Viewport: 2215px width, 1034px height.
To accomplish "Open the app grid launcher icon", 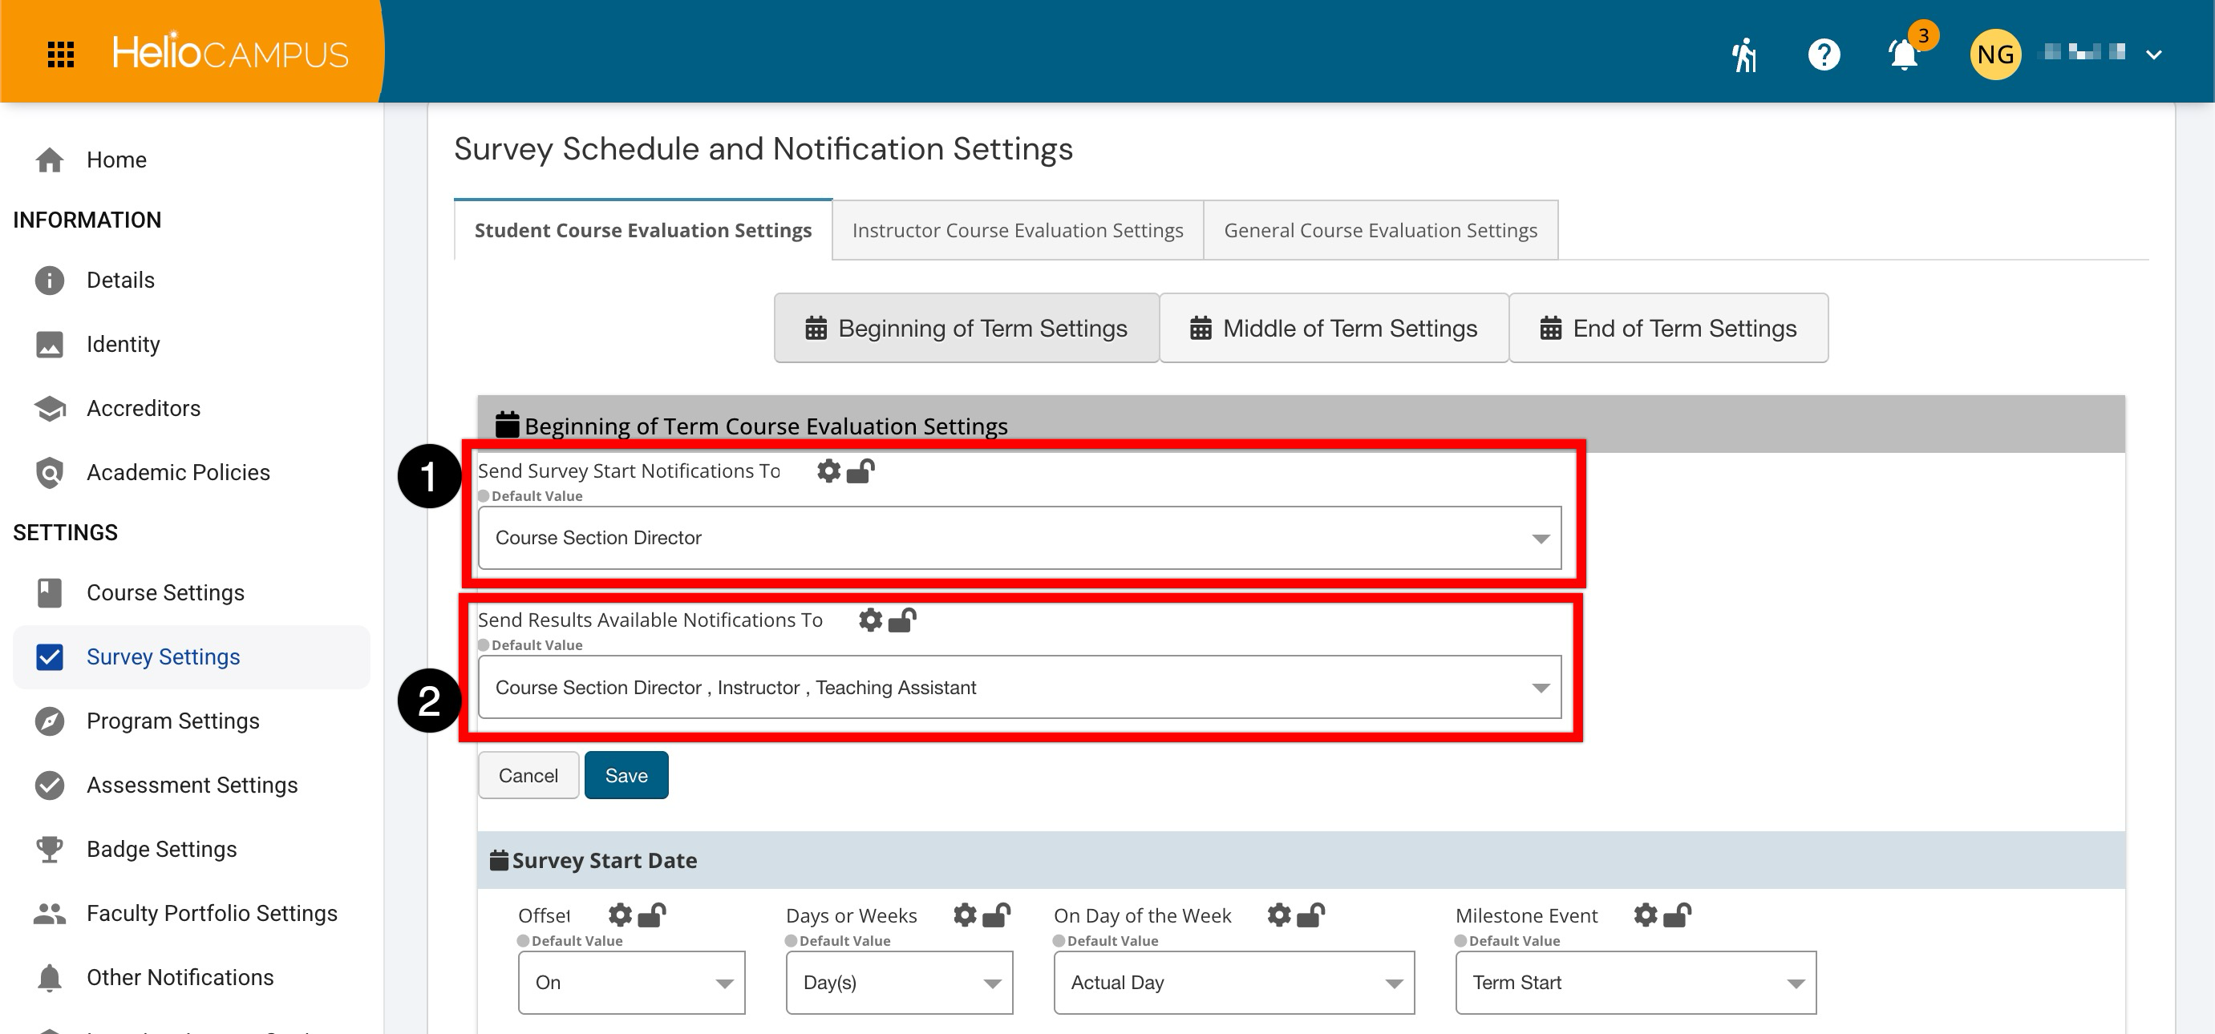I will click(x=60, y=55).
